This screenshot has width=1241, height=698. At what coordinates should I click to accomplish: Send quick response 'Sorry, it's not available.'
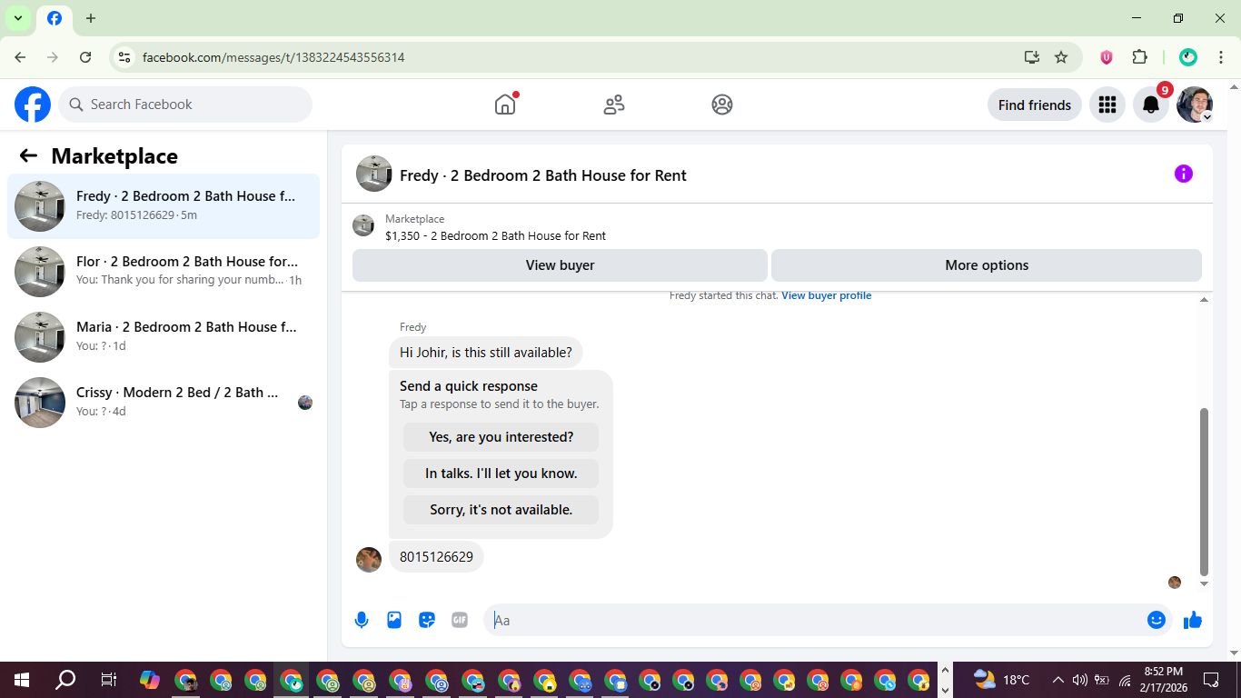click(501, 510)
